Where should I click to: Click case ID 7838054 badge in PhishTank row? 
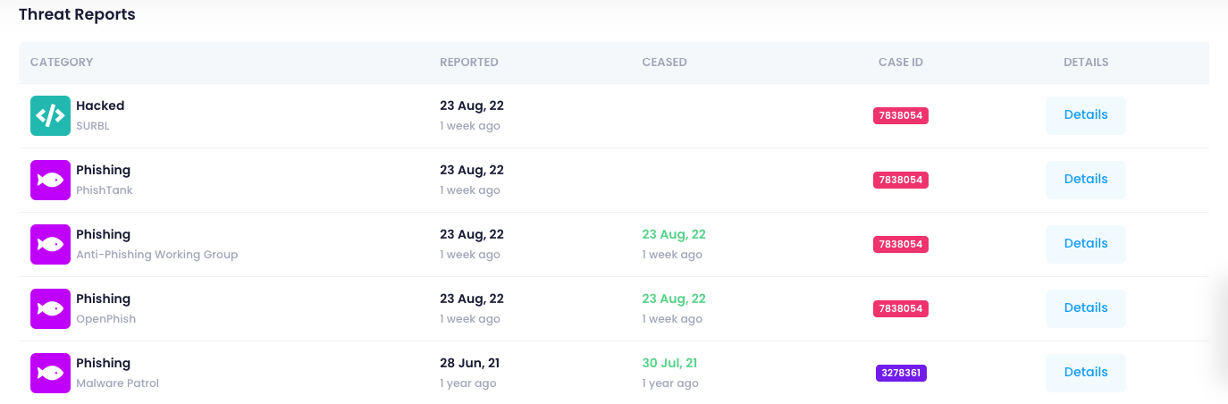(x=901, y=180)
